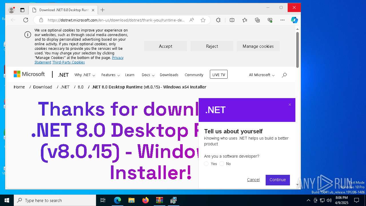Open Browser essentials heart icon
The height and width of the screenshot is (206, 366).
point(270,20)
